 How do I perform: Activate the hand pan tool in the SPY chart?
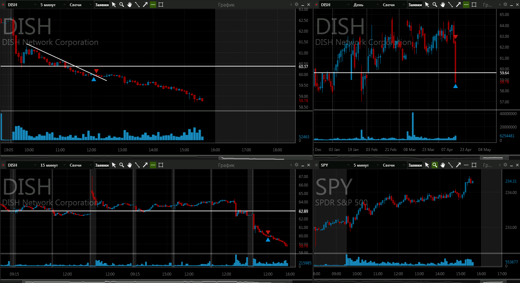click(443, 165)
